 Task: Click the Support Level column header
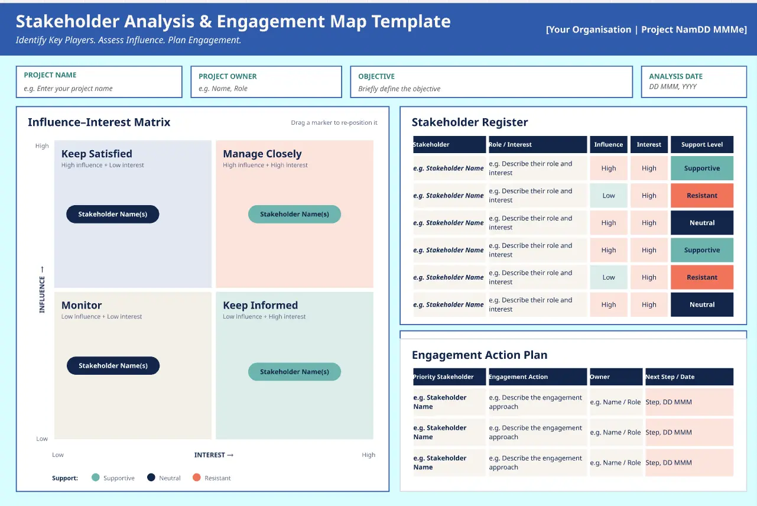tap(702, 144)
